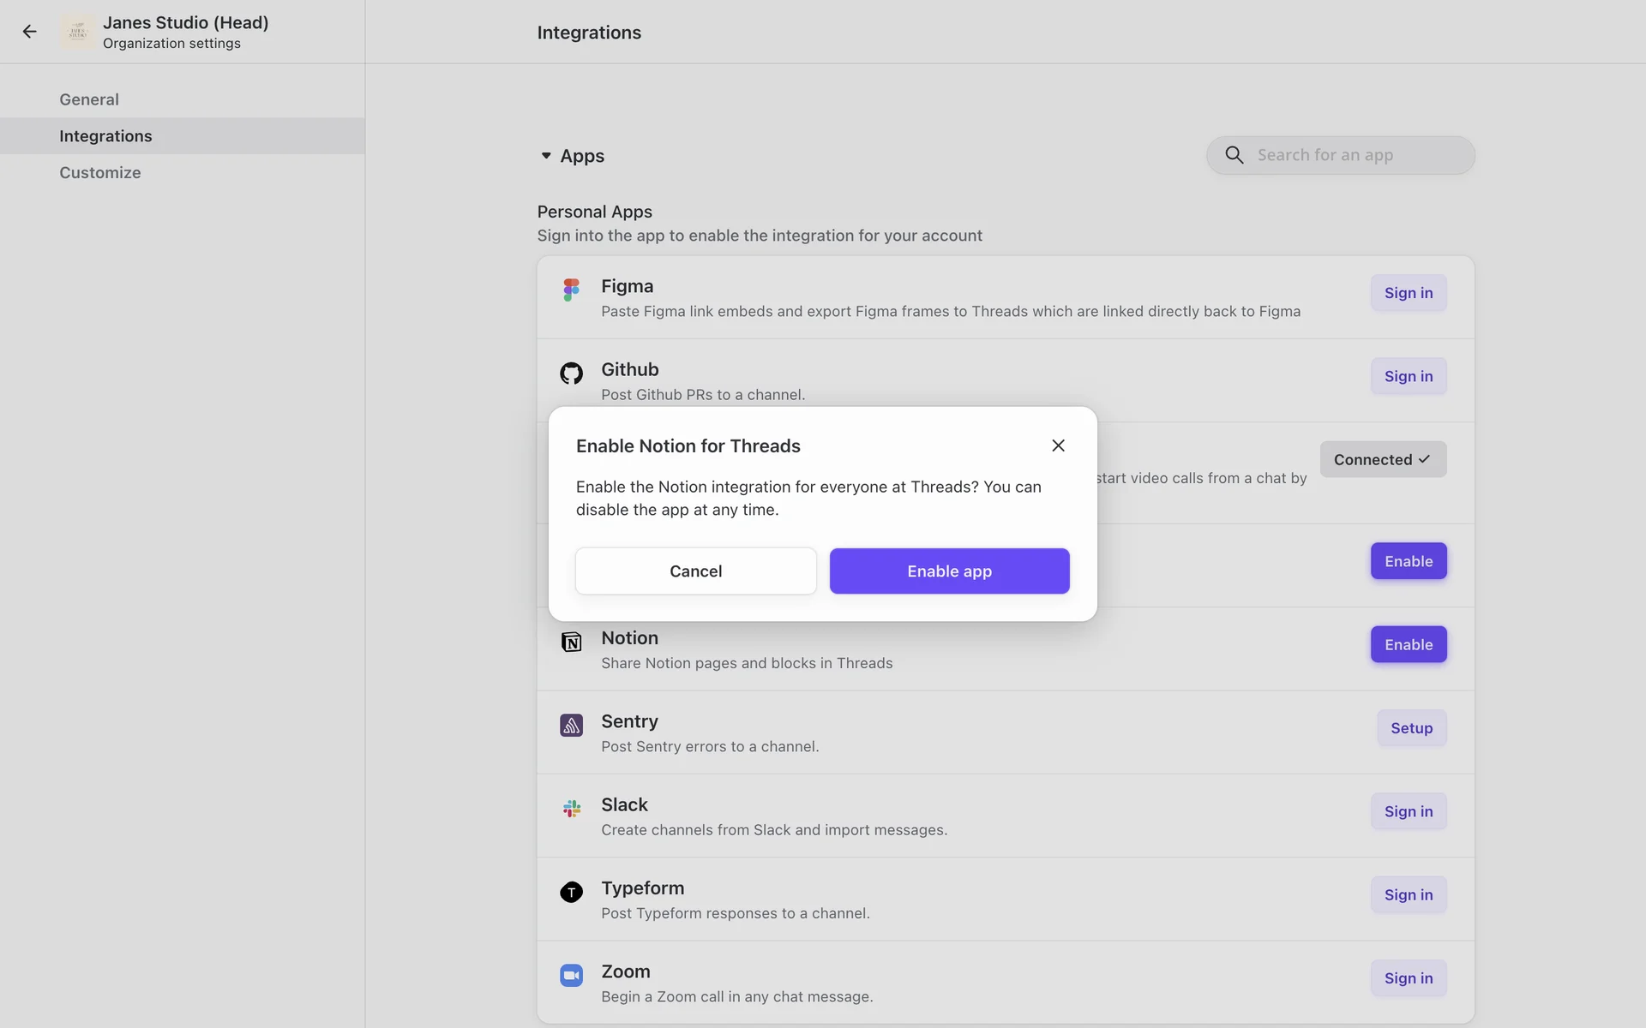Image resolution: width=1646 pixels, height=1028 pixels.
Task: Click the Figma app icon
Action: [x=571, y=290]
